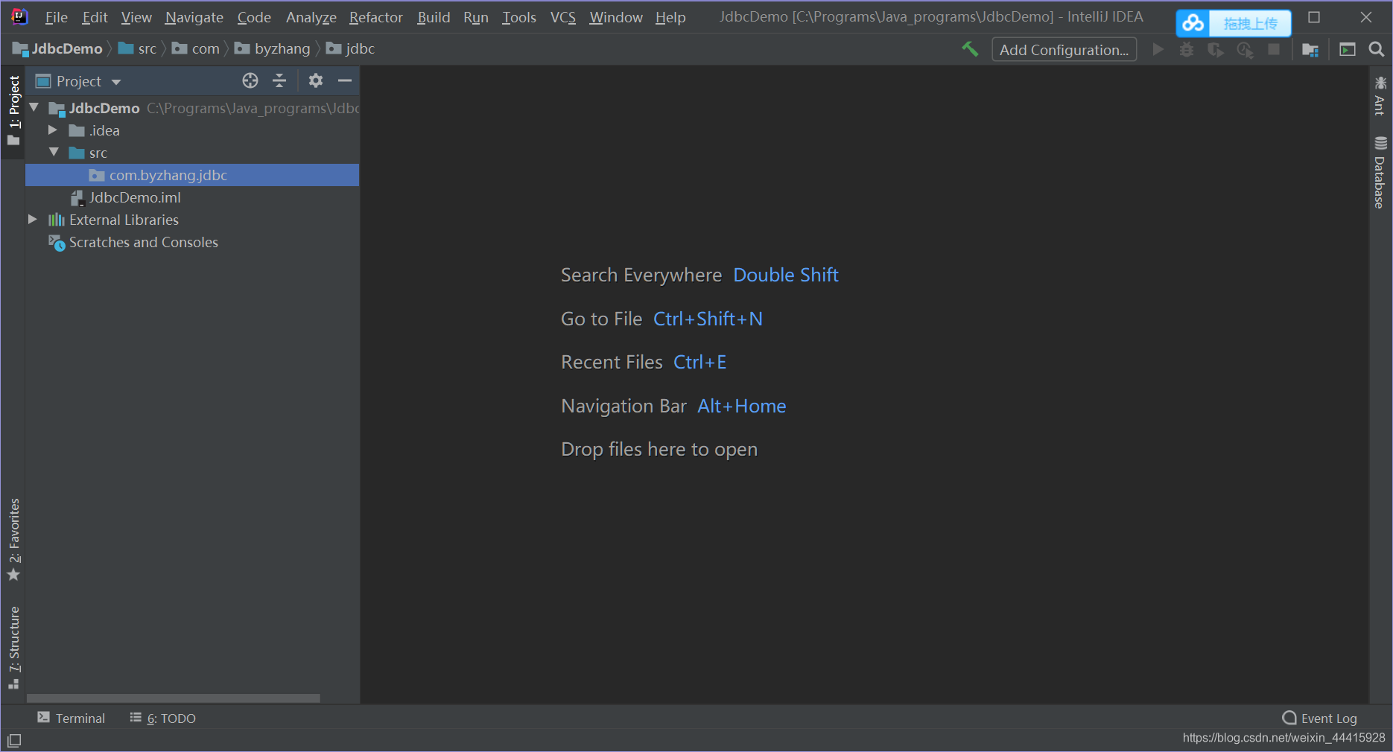
Task: Open the Tools menu
Action: pos(519,17)
